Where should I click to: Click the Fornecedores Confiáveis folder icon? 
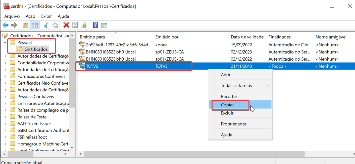tap(13, 76)
